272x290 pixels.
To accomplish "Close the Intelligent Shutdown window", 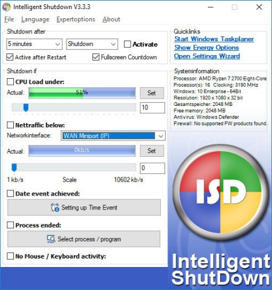I will coord(259,7).
